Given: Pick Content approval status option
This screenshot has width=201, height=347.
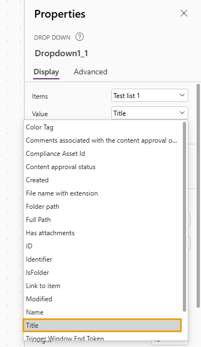Looking at the screenshot, I should 103,167.
